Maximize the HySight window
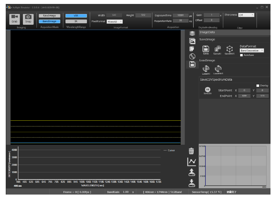This screenshot has height=201, width=278. [262, 7]
